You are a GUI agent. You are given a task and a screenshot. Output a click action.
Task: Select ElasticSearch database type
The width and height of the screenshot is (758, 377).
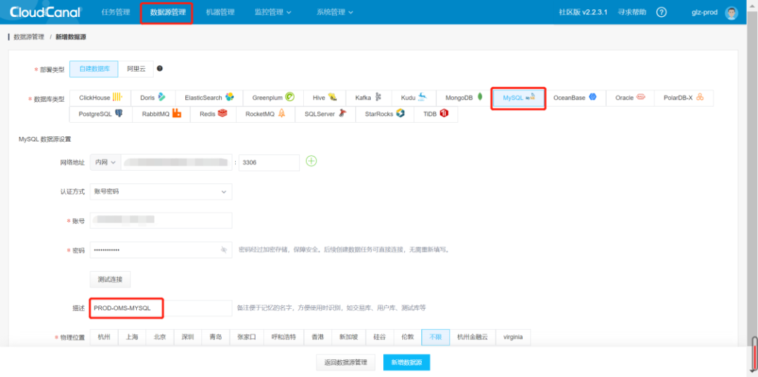[x=209, y=98]
